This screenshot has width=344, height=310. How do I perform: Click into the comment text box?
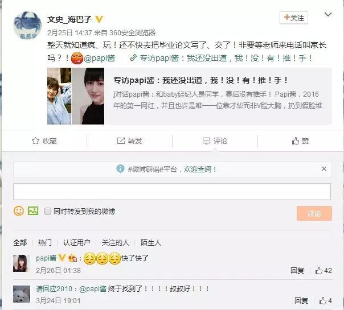point(172,192)
